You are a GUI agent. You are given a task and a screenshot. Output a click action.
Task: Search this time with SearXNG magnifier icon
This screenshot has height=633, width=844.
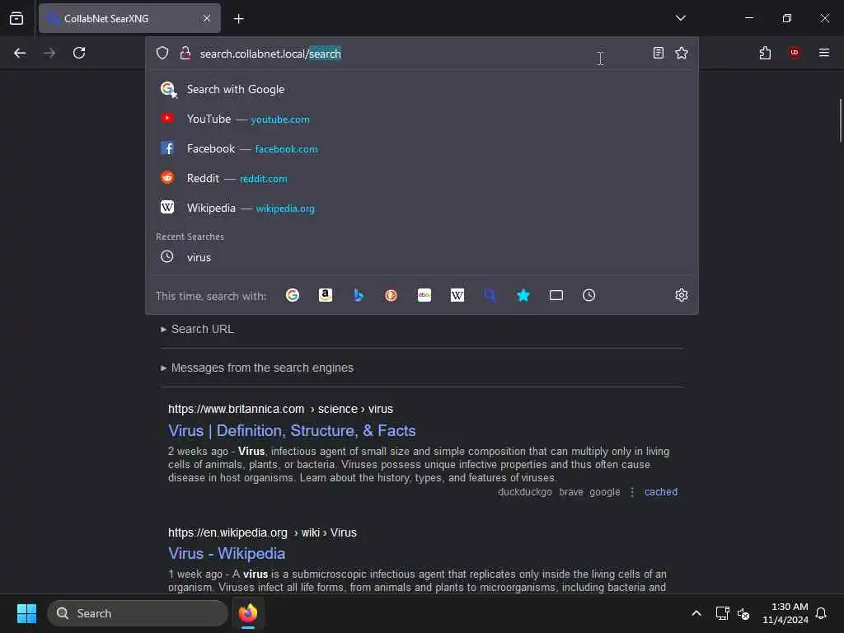click(x=490, y=295)
